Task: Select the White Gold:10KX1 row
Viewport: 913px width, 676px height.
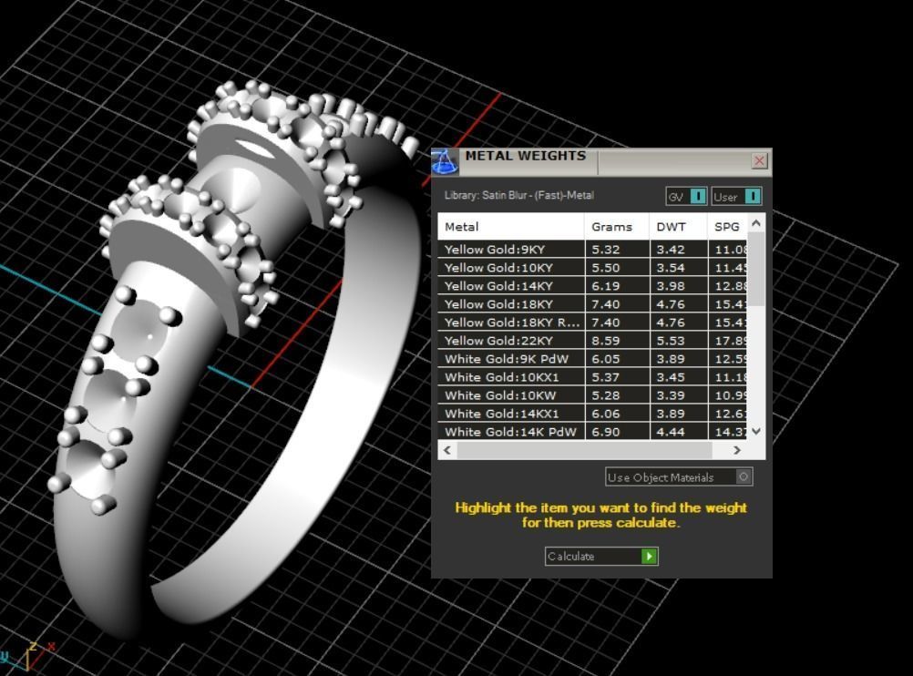Action: [x=592, y=377]
